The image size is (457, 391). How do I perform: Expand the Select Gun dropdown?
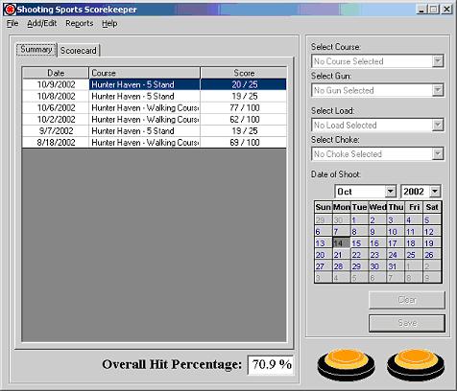click(x=438, y=90)
